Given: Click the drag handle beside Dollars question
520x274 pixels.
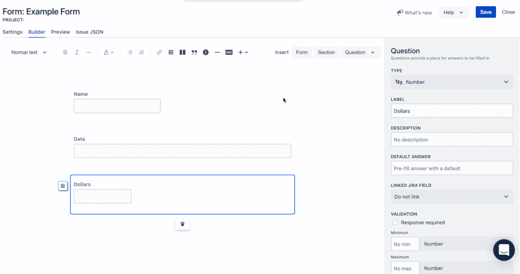Looking at the screenshot, I should pyautogui.click(x=63, y=186).
